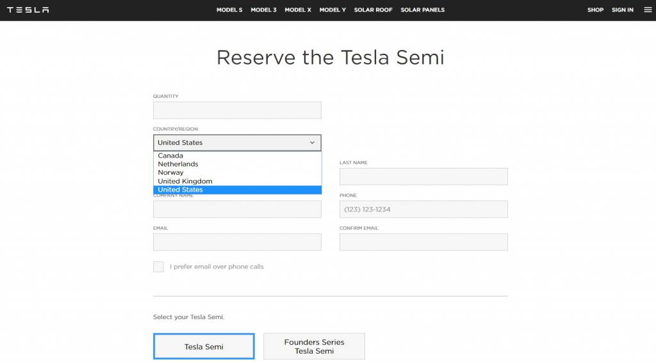Click the Tesla logo
The height and width of the screenshot is (362, 656).
28,10
